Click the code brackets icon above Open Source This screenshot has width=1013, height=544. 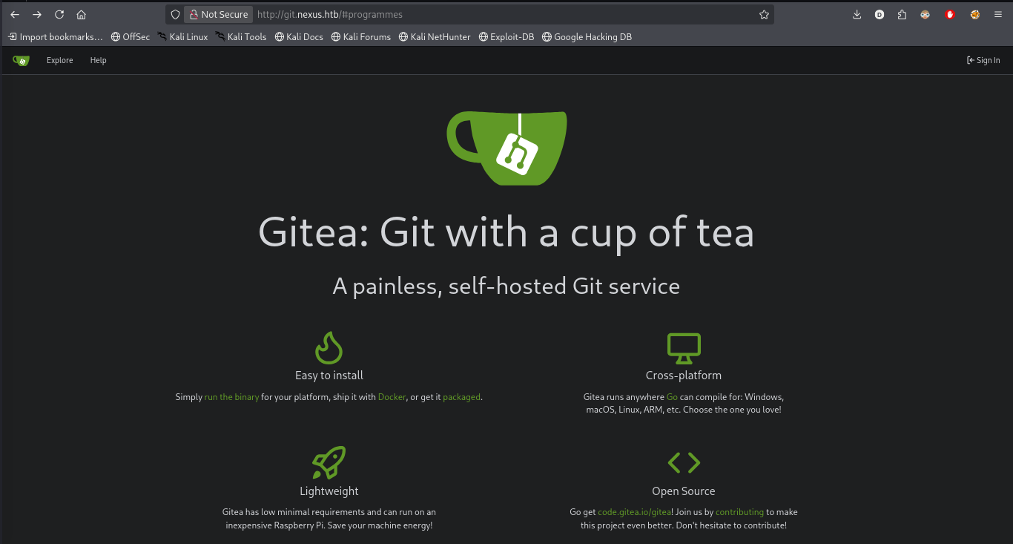[x=684, y=462]
